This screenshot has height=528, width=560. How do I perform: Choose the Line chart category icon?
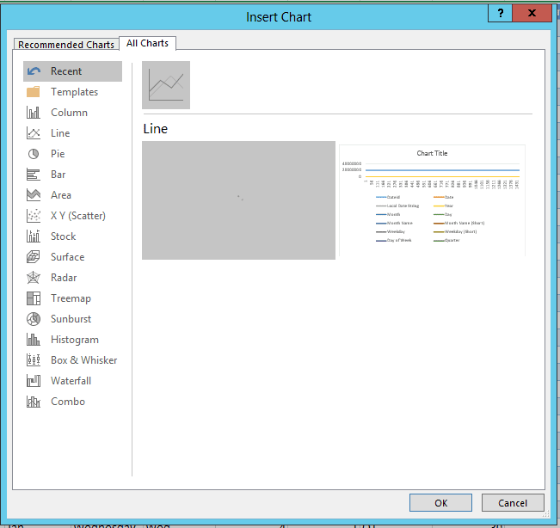point(34,133)
